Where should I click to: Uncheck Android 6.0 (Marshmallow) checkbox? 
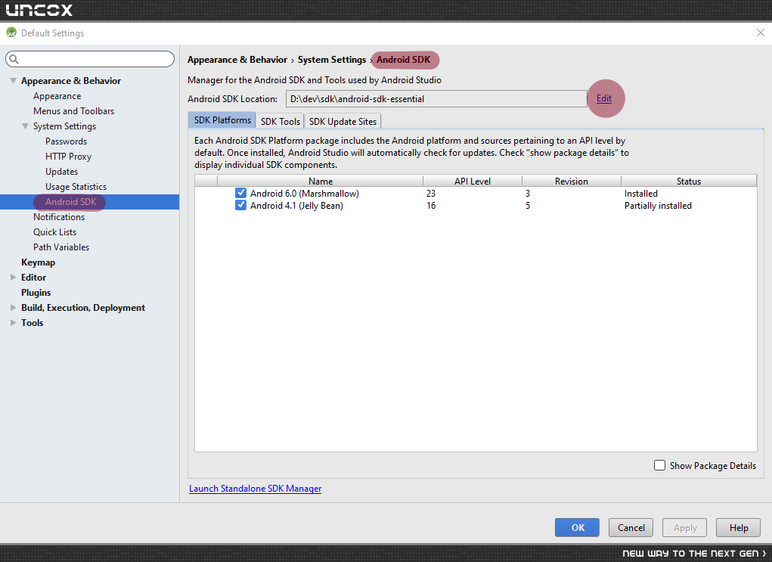tap(240, 193)
